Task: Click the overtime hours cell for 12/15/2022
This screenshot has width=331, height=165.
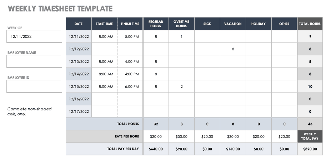Action: [x=181, y=86]
